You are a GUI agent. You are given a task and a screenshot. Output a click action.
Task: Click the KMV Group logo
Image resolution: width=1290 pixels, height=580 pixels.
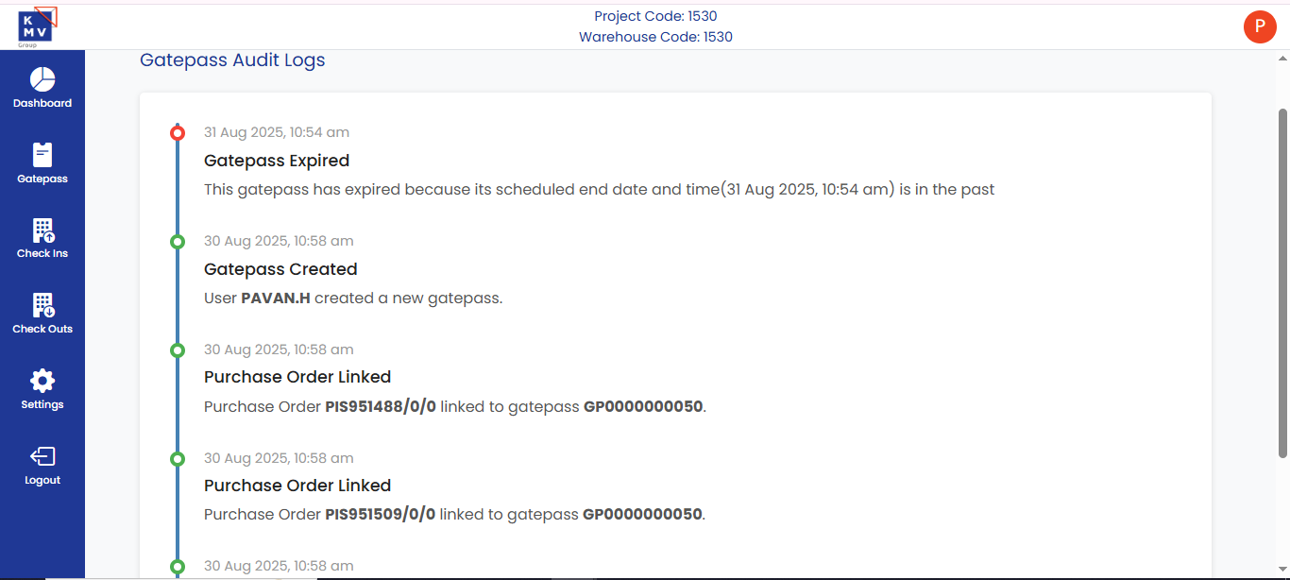pos(37,26)
